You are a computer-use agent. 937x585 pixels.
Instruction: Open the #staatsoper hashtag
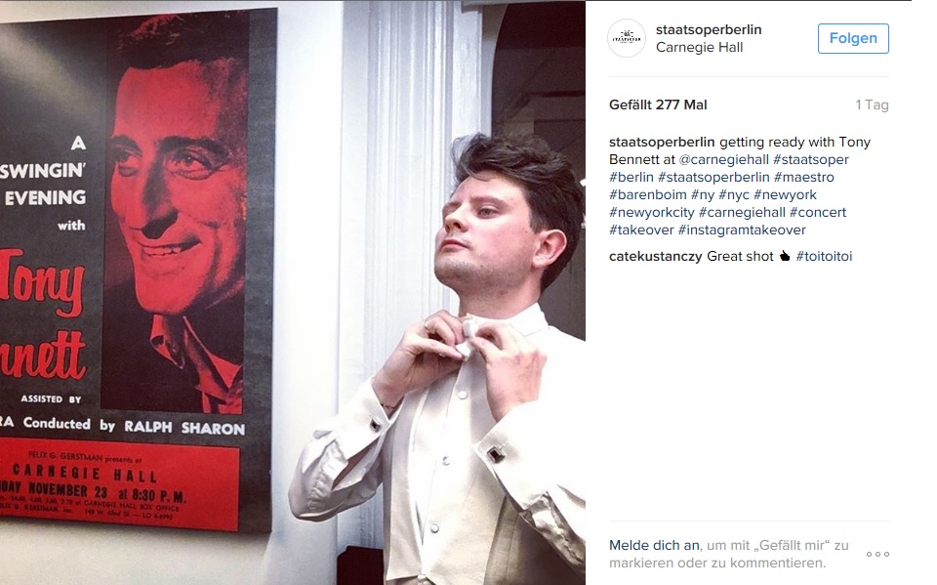click(x=810, y=160)
